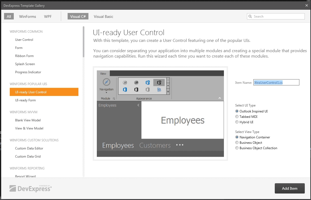311x200 pixels.
Task: Click the template list scrollbar
Action: (84, 42)
